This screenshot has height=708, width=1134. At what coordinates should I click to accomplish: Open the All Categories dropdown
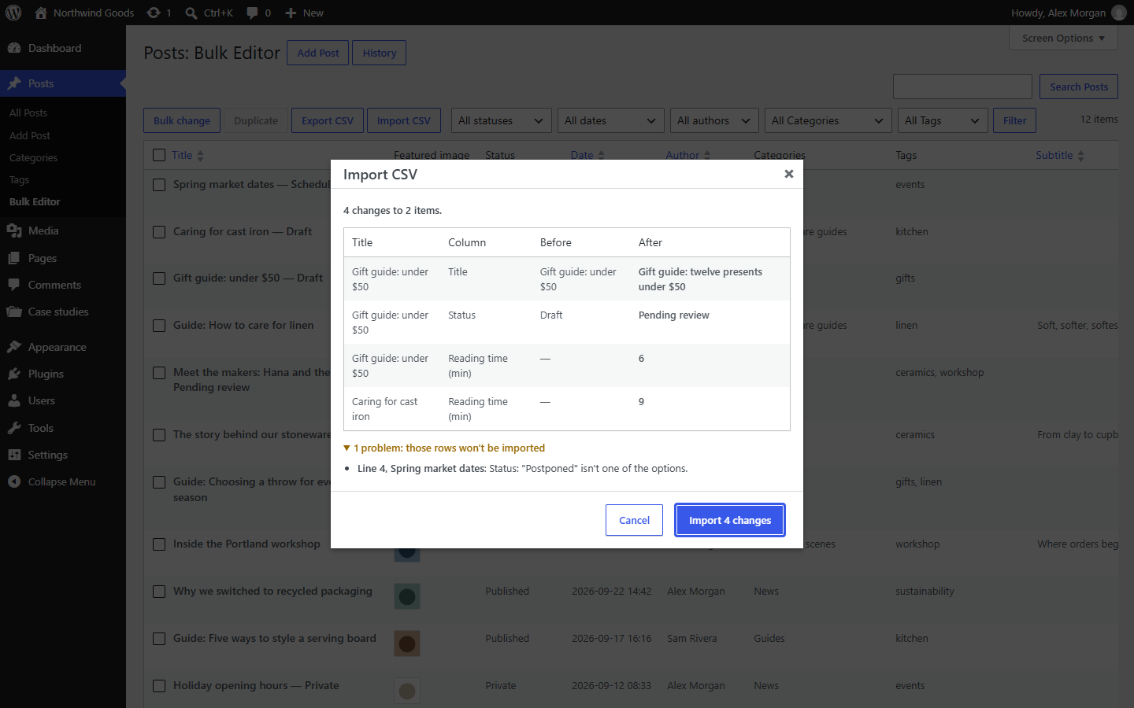(x=828, y=120)
